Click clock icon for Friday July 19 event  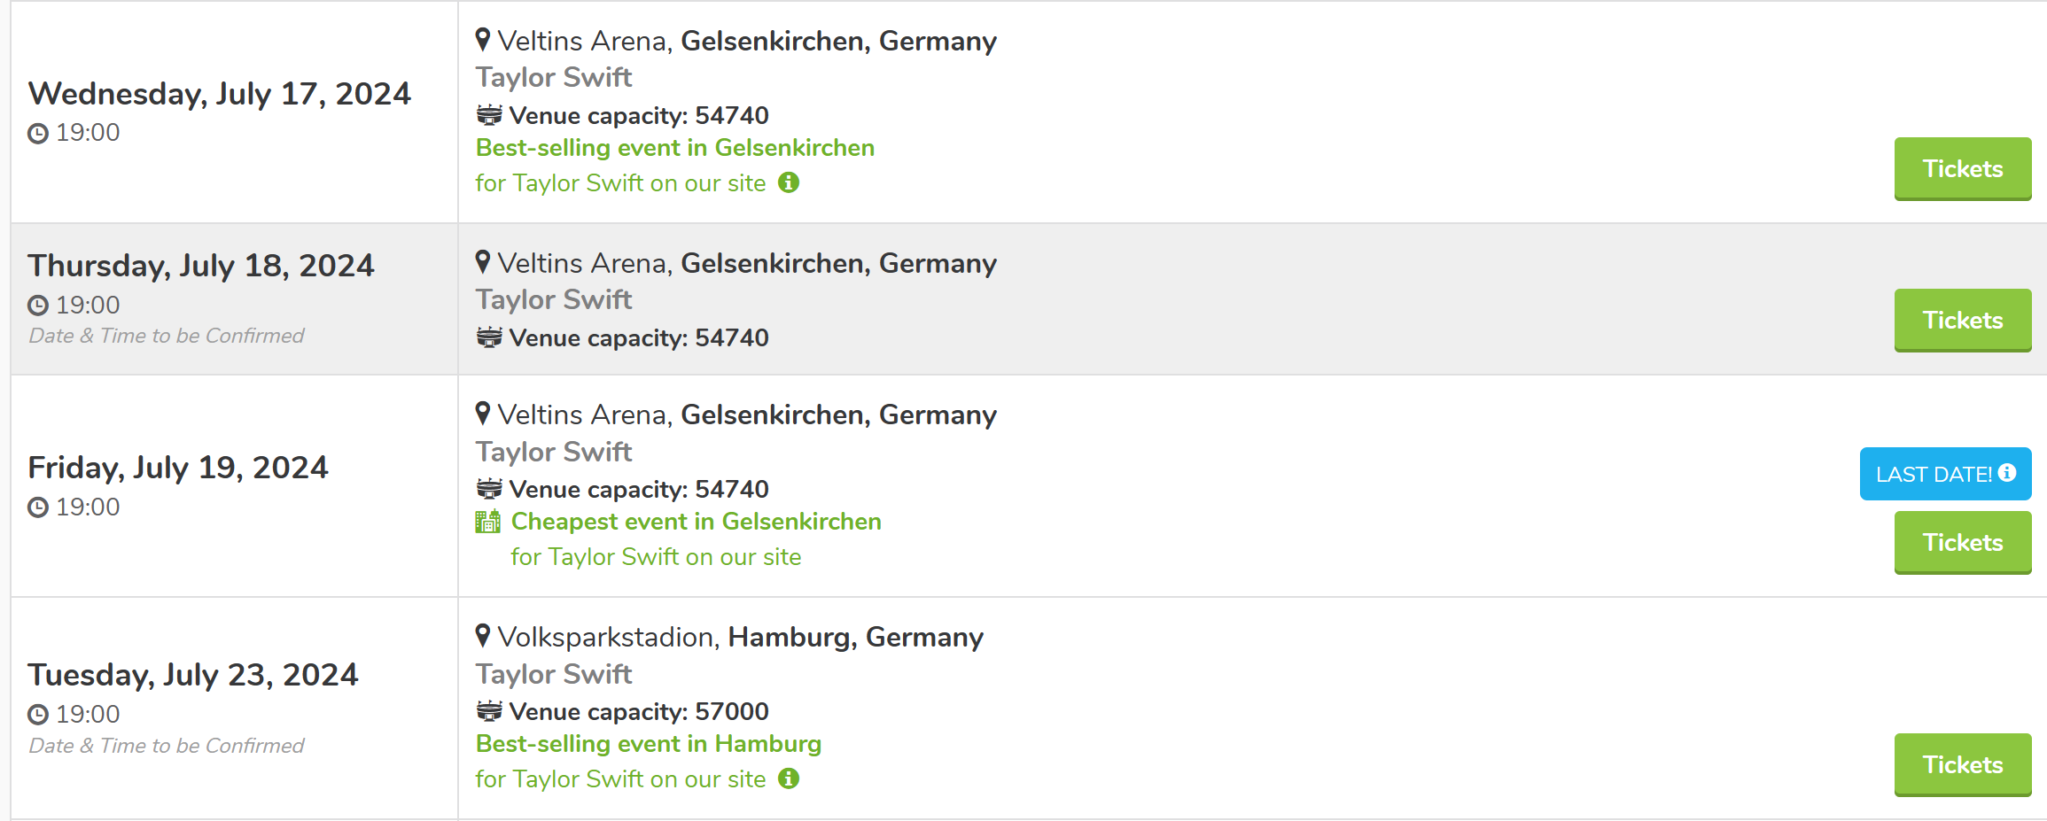point(38,507)
